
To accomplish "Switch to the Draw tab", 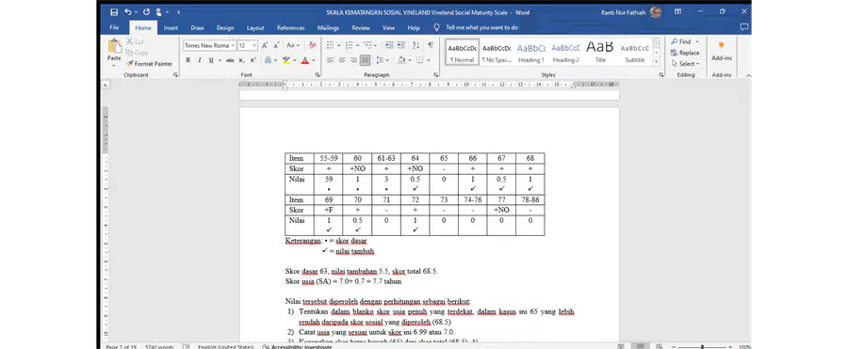I will pos(198,27).
